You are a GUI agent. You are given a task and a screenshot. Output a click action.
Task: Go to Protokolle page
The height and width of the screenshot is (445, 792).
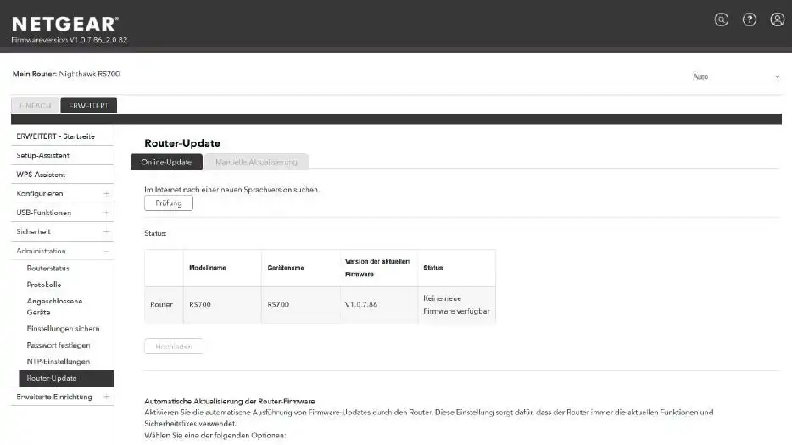point(44,285)
